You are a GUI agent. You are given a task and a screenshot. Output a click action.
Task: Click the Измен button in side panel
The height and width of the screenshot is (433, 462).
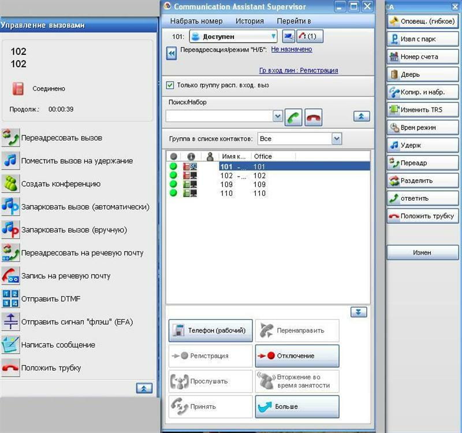[423, 253]
